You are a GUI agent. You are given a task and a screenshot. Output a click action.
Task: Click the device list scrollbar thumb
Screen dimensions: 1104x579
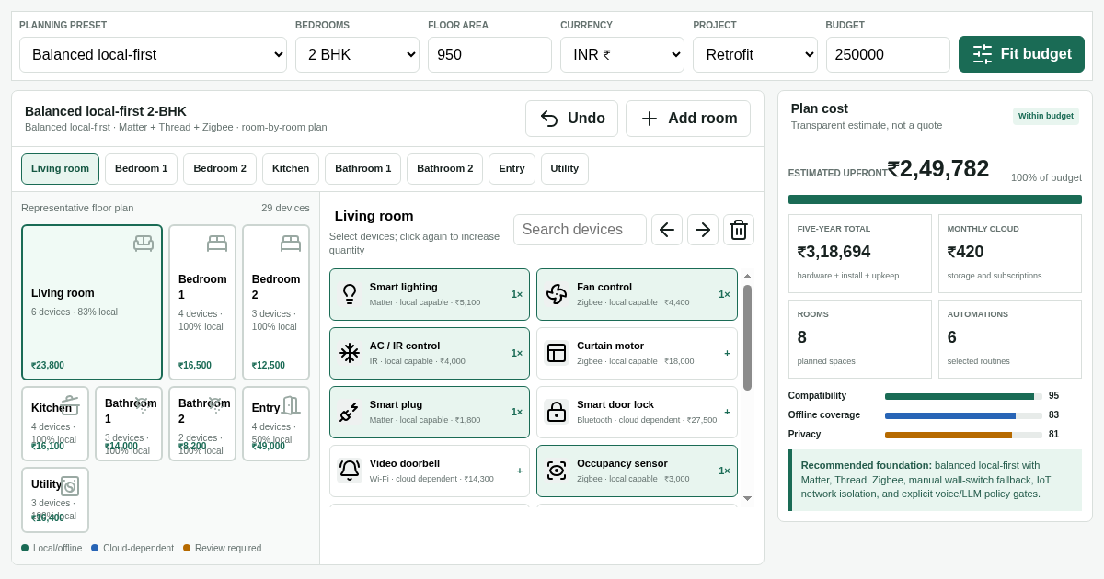point(747,337)
